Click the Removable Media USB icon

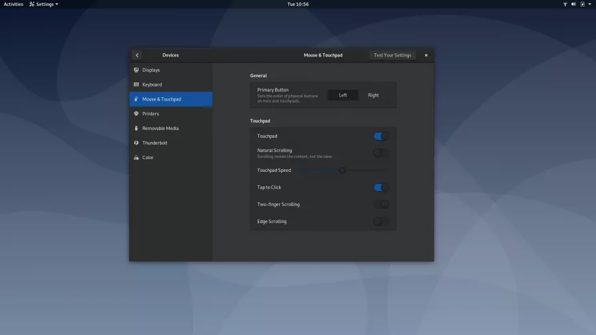pos(136,128)
